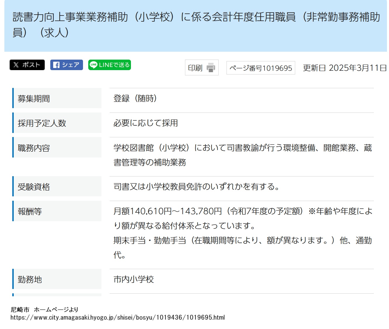Click the 尼崎市 ホームページより caption
This screenshot has height=329, width=389.
(44, 309)
